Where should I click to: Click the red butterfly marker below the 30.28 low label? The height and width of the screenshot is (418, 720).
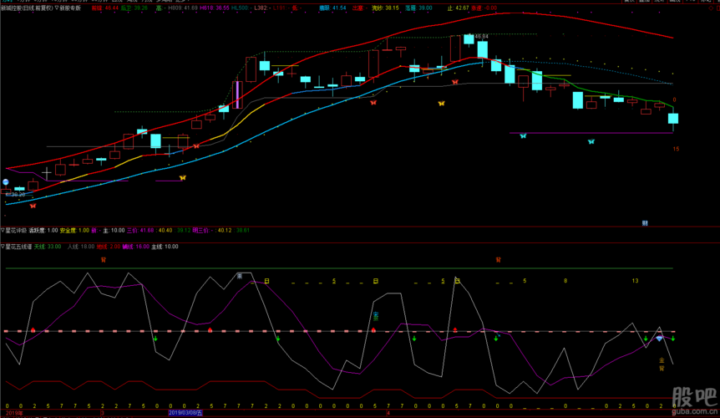coord(33,206)
